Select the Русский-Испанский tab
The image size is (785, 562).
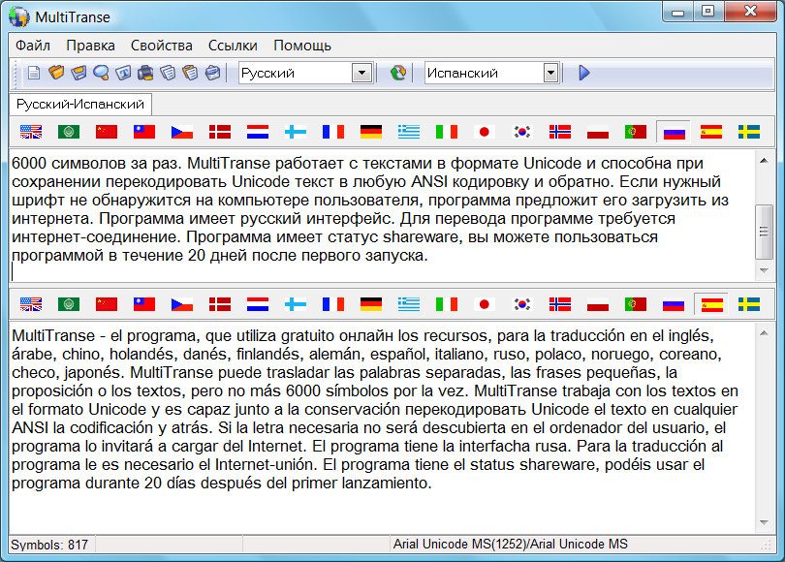(x=80, y=104)
